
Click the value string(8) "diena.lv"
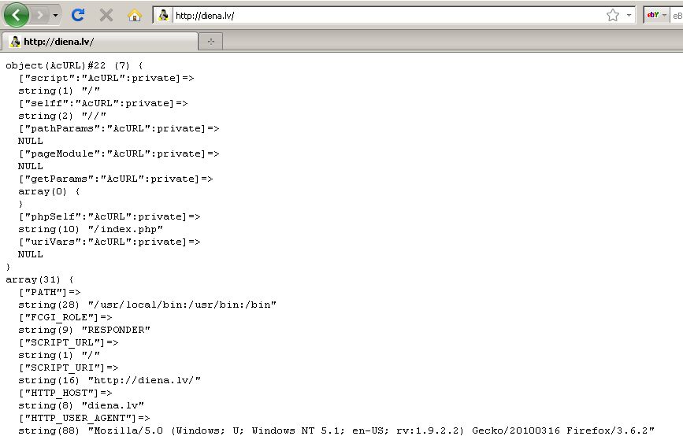(x=81, y=406)
